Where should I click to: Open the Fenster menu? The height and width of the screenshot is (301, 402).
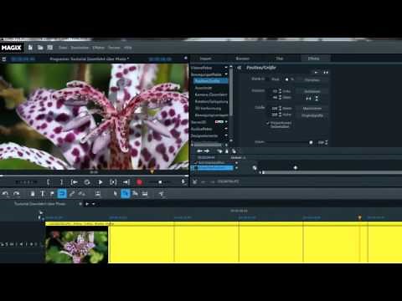point(114,48)
